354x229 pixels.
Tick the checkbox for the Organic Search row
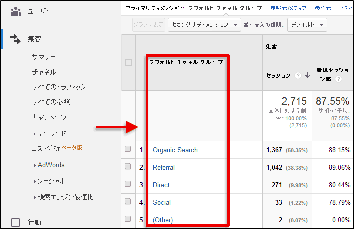[x=128, y=149]
